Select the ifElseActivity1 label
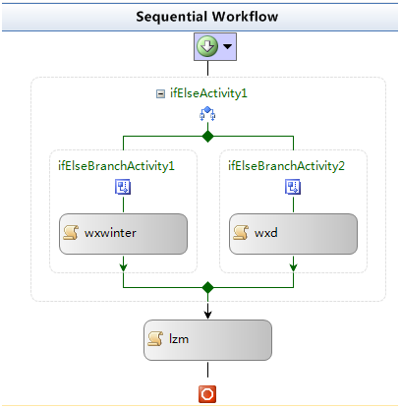Image resolution: width=400 pixels, height=408 pixels. (208, 93)
